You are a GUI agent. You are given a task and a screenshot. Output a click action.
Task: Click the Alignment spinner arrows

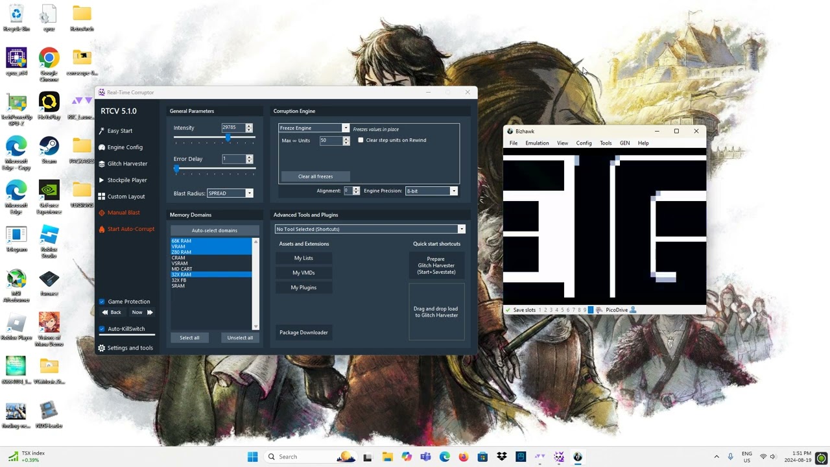click(x=356, y=191)
